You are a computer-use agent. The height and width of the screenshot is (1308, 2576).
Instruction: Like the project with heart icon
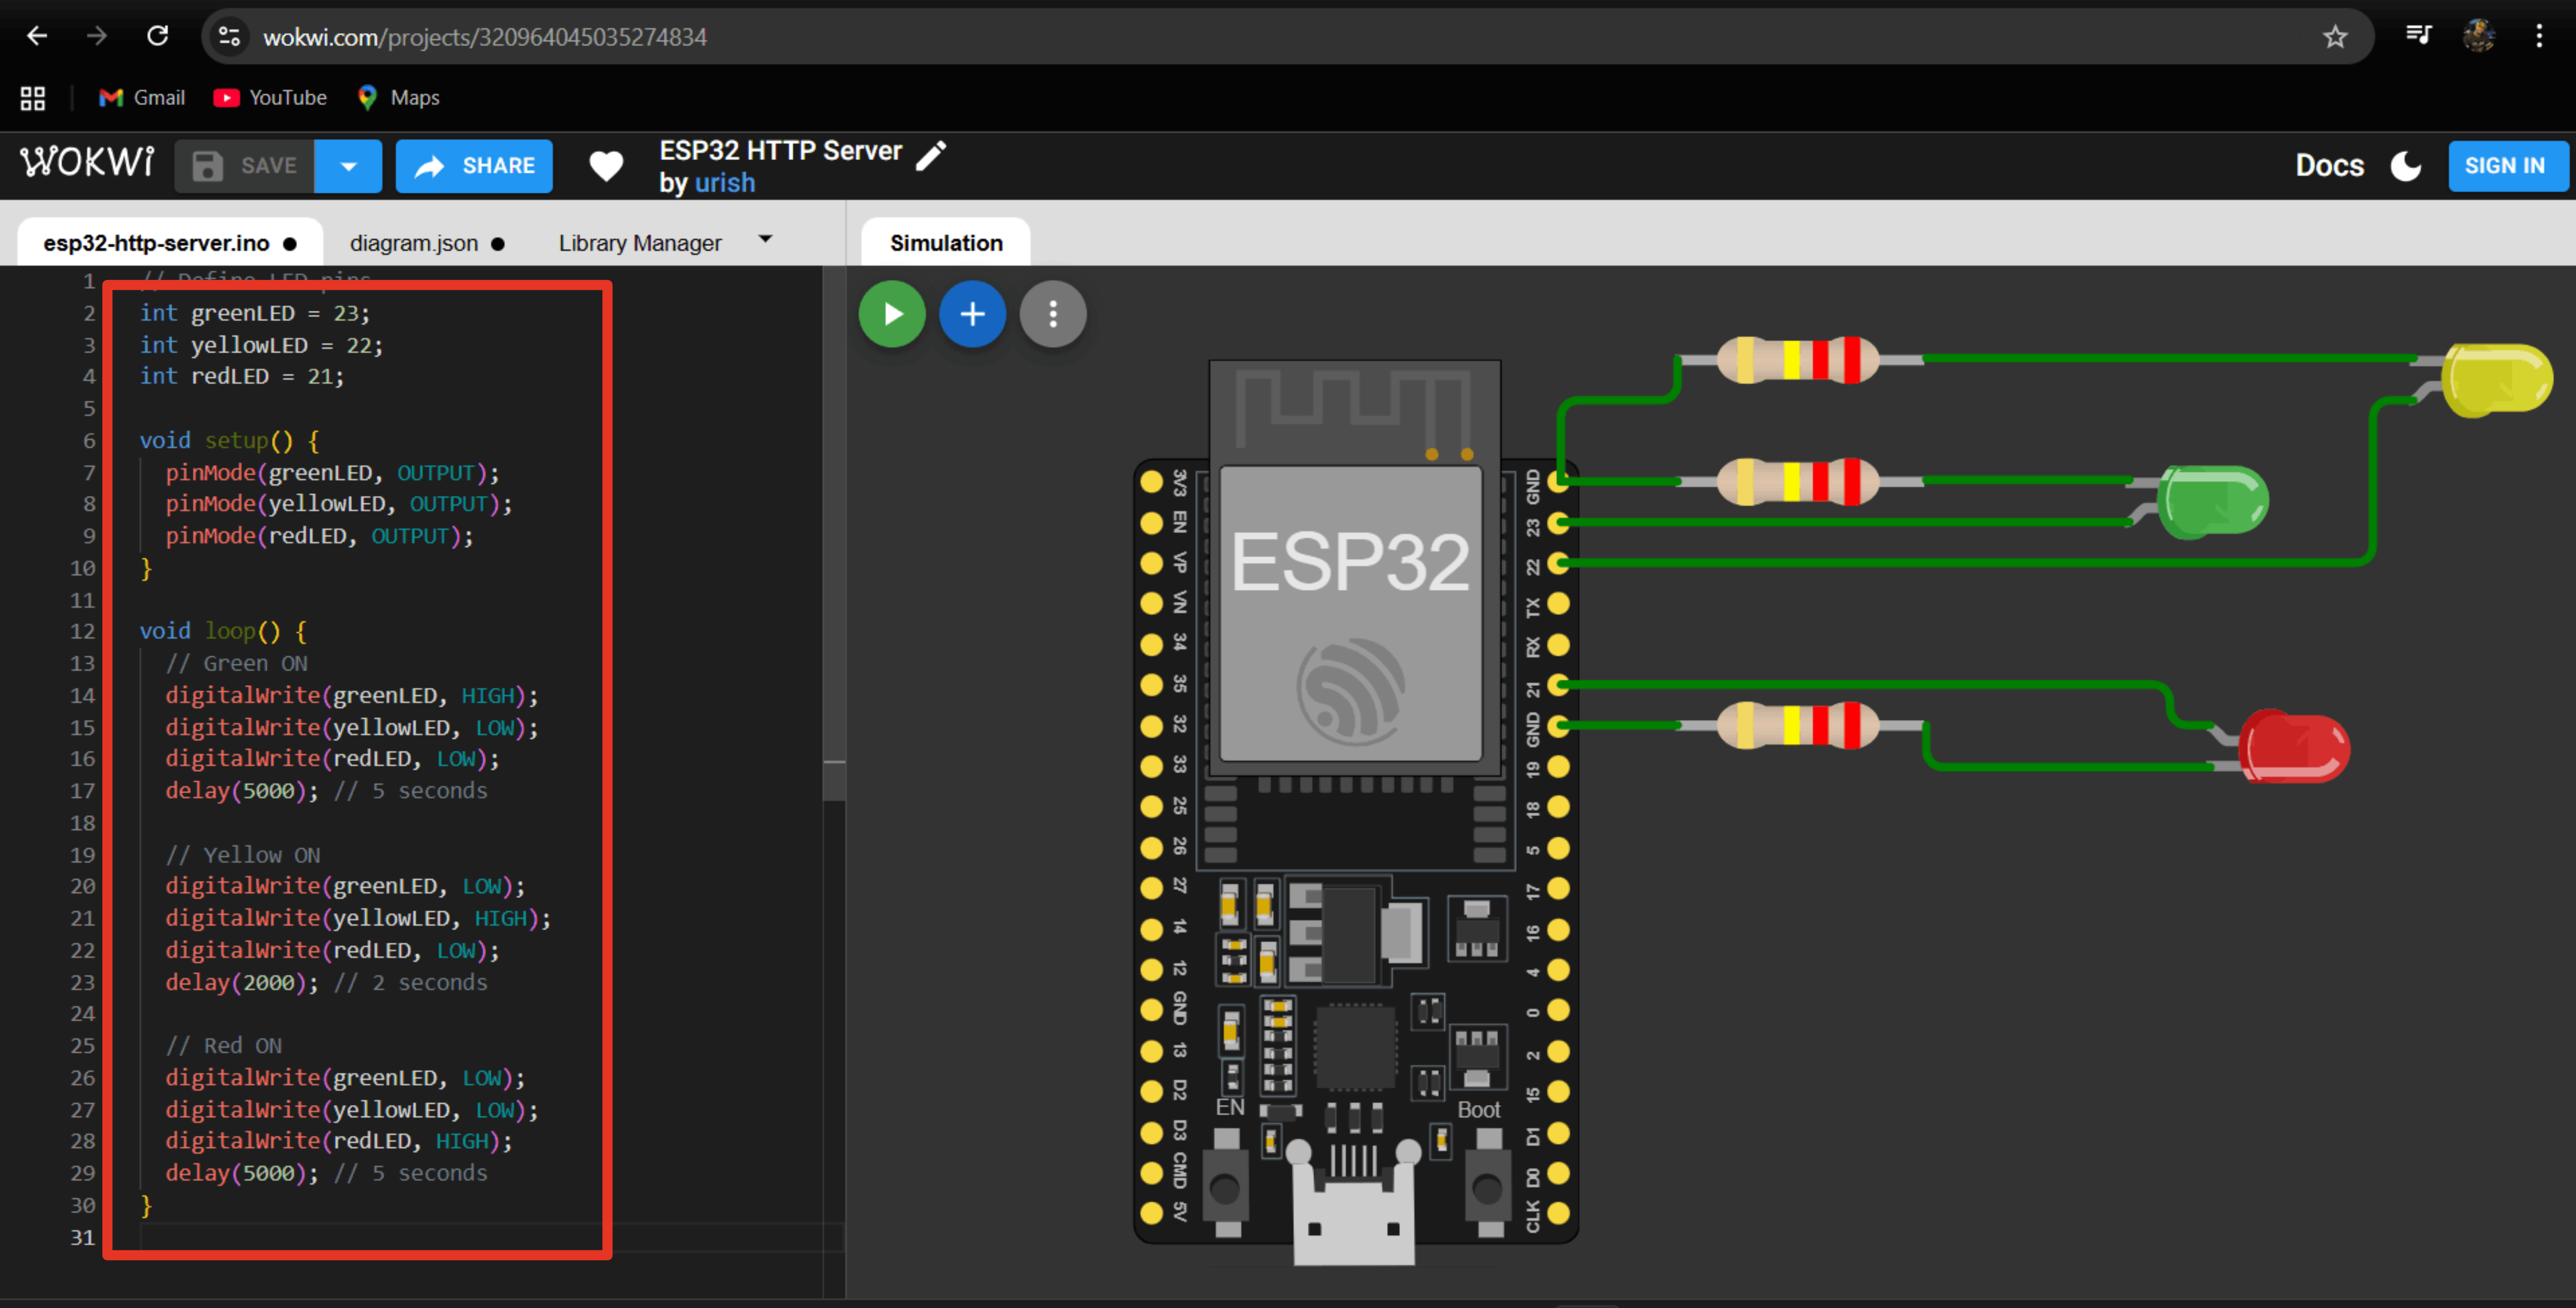606,166
